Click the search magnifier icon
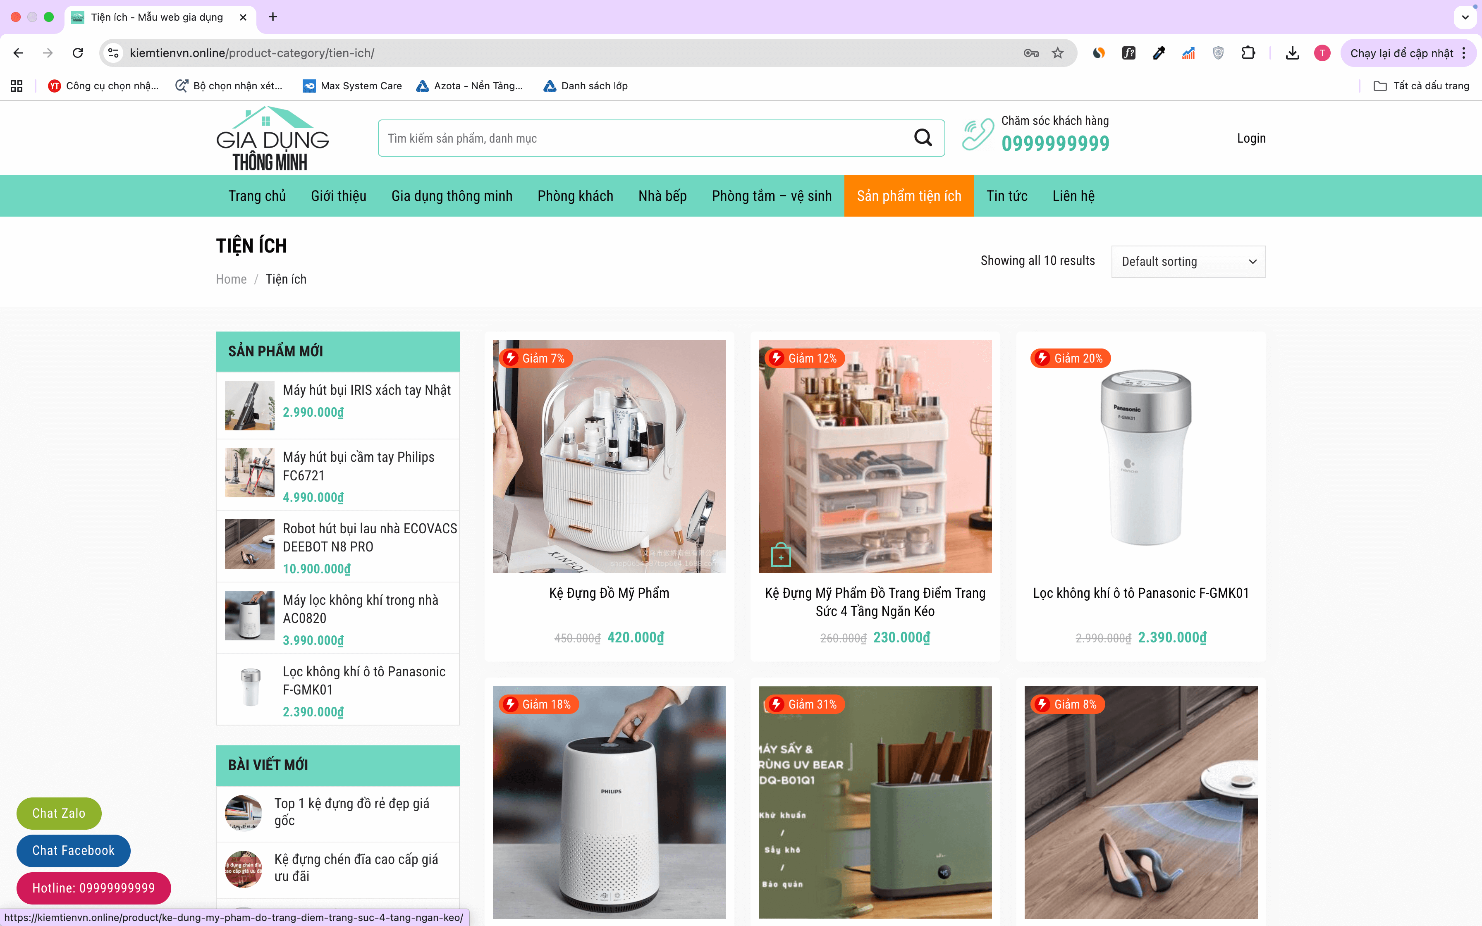This screenshot has height=926, width=1482. 923,138
